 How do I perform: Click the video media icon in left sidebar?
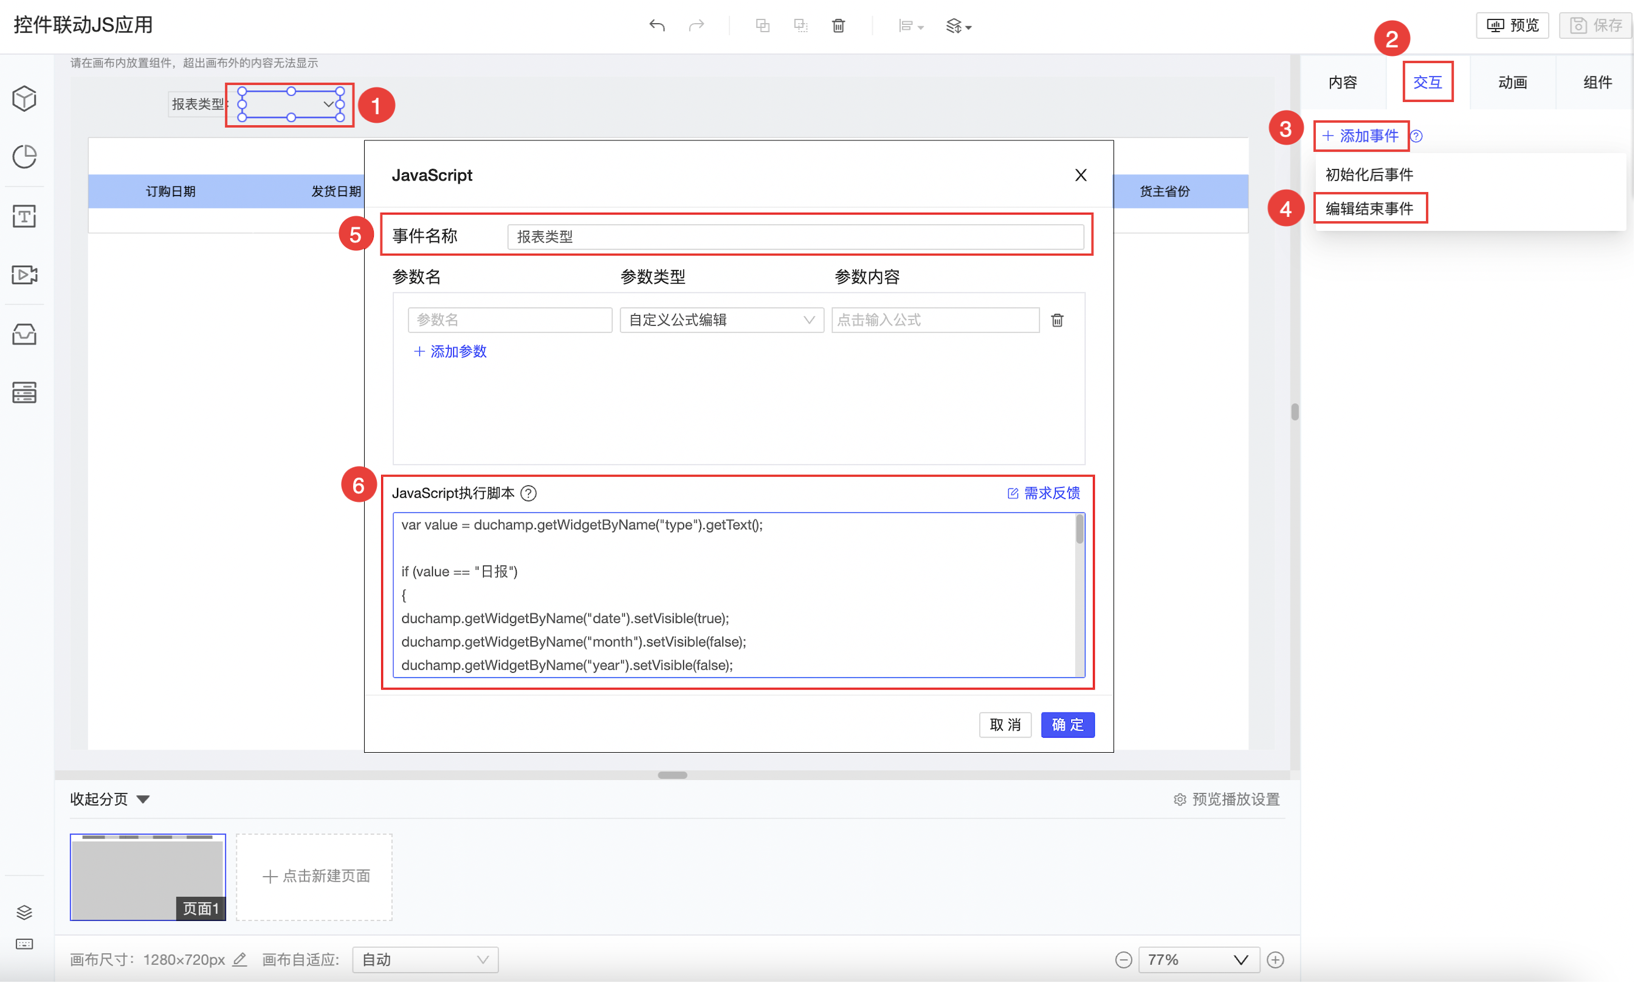(24, 274)
